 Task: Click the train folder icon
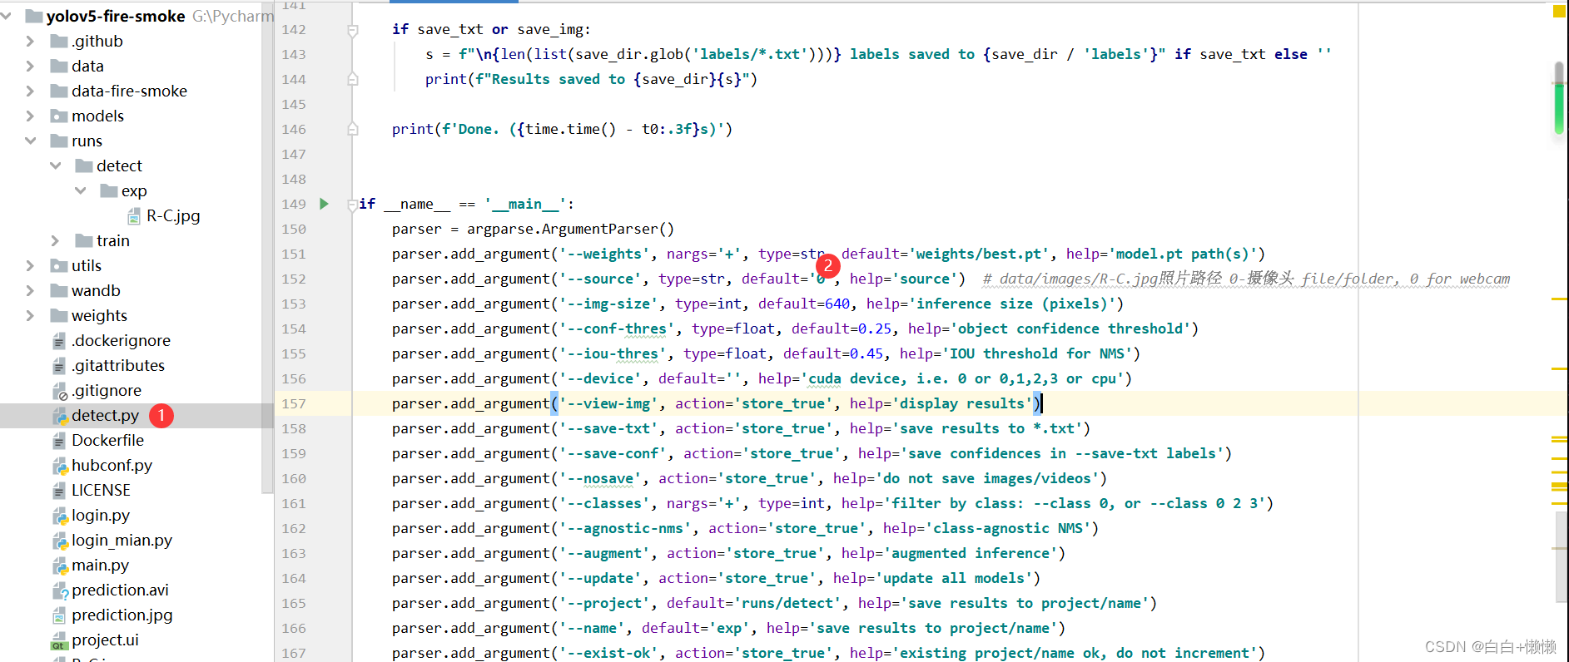click(x=84, y=240)
